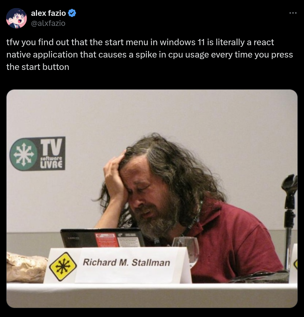This screenshot has height=317, width=304.
Task: Open the three-dot more options menu
Action: [293, 13]
